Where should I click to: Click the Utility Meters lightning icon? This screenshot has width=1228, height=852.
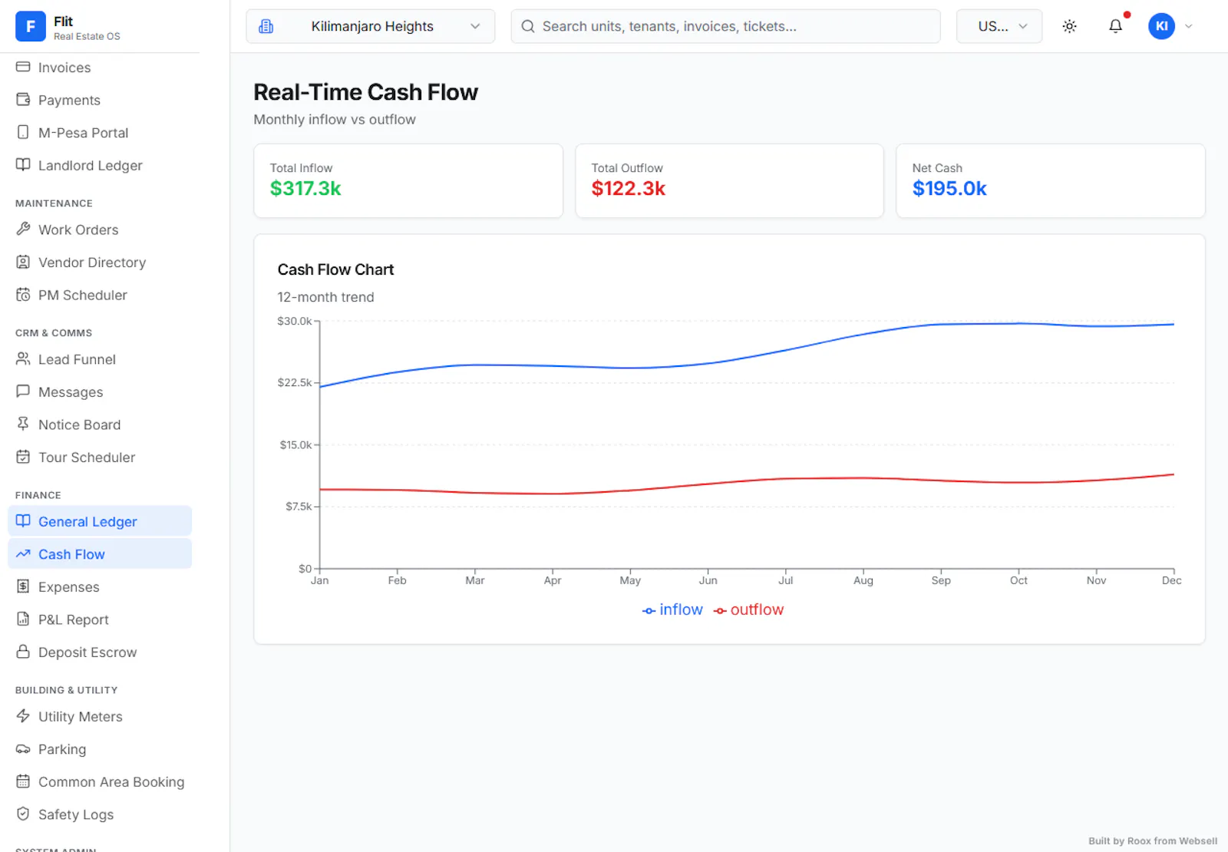point(23,715)
